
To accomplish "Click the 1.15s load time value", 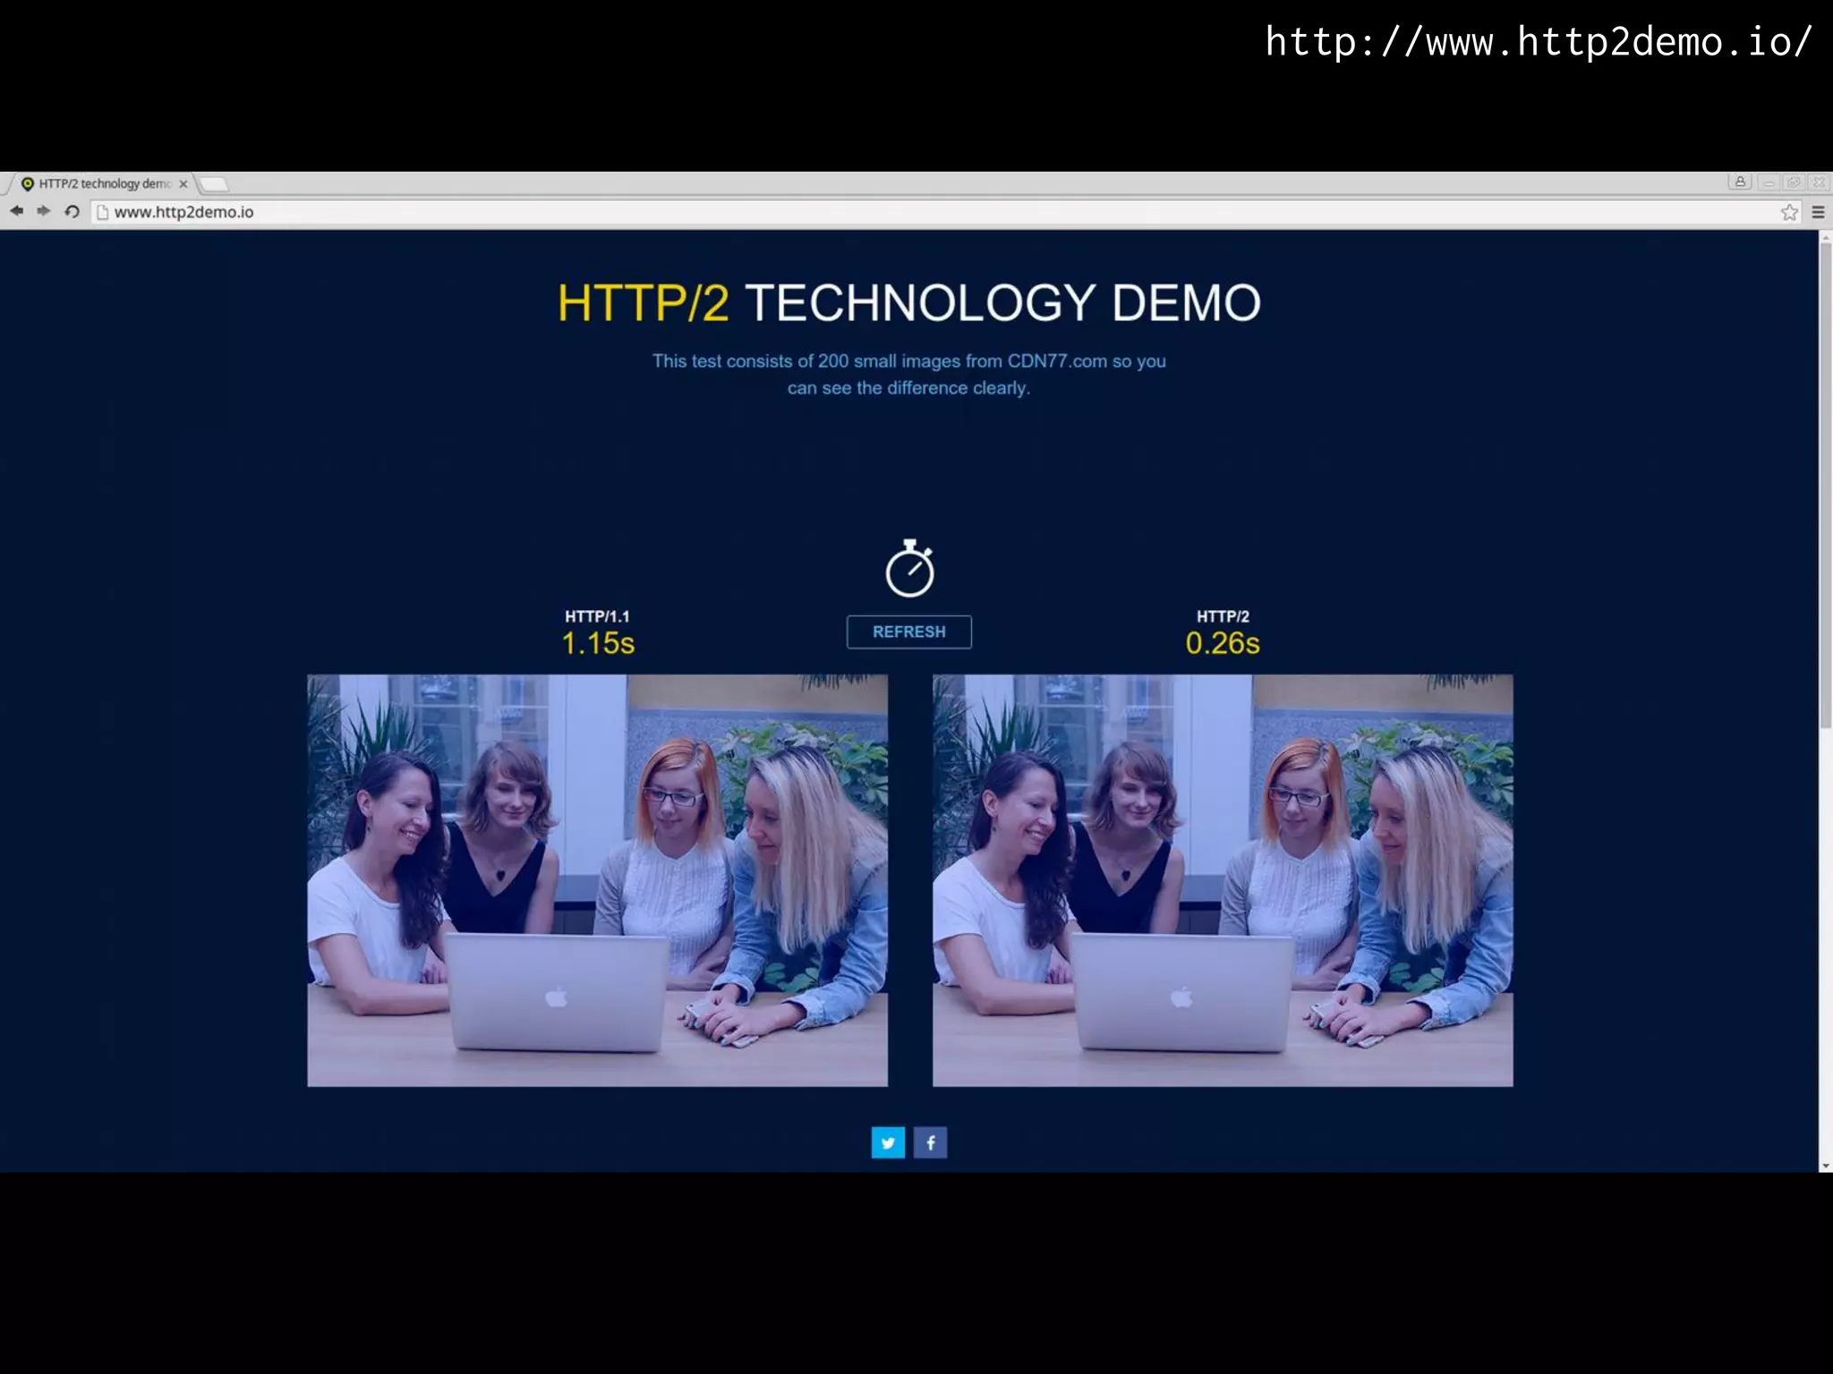I will [x=598, y=643].
